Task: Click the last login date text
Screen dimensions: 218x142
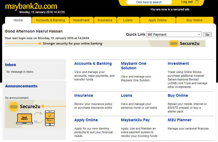Action: tap(47, 38)
